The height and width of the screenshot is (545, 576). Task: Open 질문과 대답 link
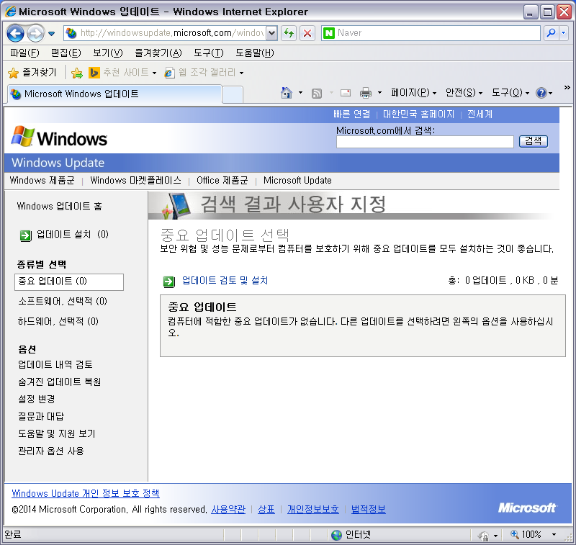[41, 416]
